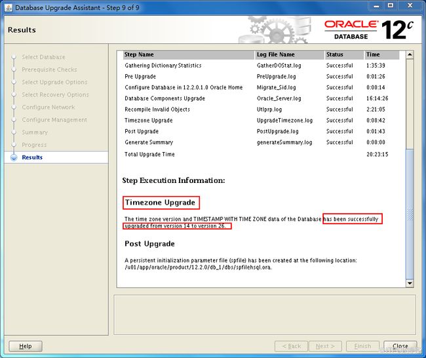Viewport: 426px width, 358px height.
Task: Click the spfilehsql.ora path text
Action: pos(198,268)
